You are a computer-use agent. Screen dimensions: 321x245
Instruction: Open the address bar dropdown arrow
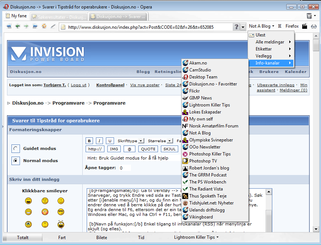pyautogui.click(x=243, y=27)
